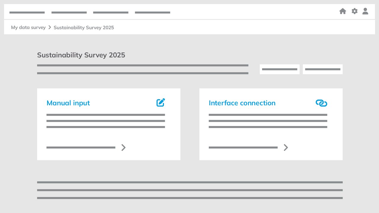Expand the Interface connection card via its chevron
The image size is (379, 213).
click(286, 147)
